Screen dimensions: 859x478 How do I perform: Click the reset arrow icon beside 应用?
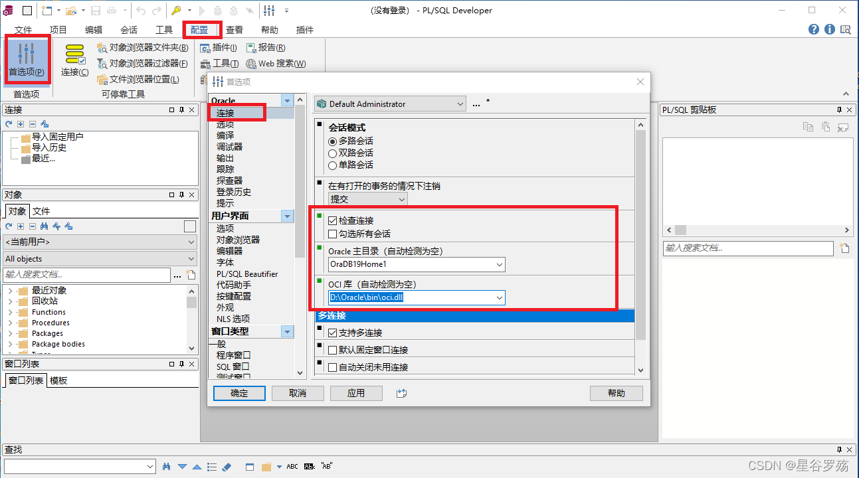pyautogui.click(x=401, y=393)
